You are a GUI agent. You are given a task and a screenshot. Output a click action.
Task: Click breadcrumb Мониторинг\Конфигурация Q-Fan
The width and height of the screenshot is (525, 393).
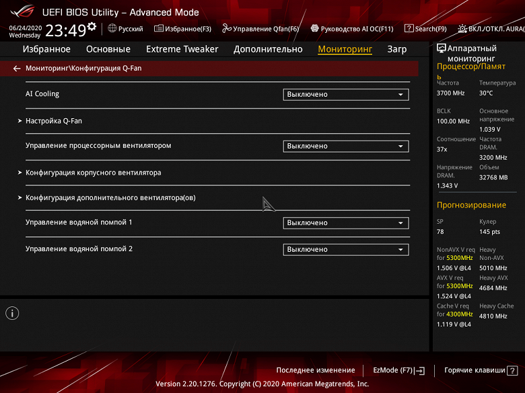click(83, 68)
